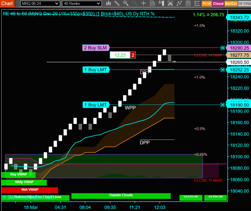Image resolution: width=251 pixels, height=211 pixels.
Task: Open the data series bars icon
Action: pos(170,3)
